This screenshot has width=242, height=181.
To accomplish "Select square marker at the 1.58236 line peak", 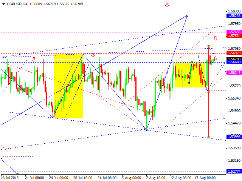I will pos(187,15).
